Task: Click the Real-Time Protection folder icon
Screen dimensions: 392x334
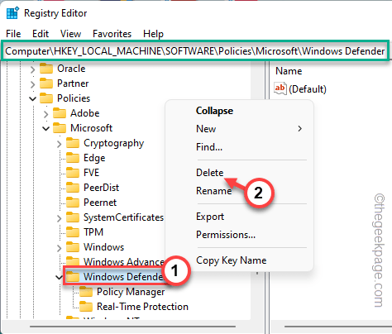Action: click(x=86, y=307)
